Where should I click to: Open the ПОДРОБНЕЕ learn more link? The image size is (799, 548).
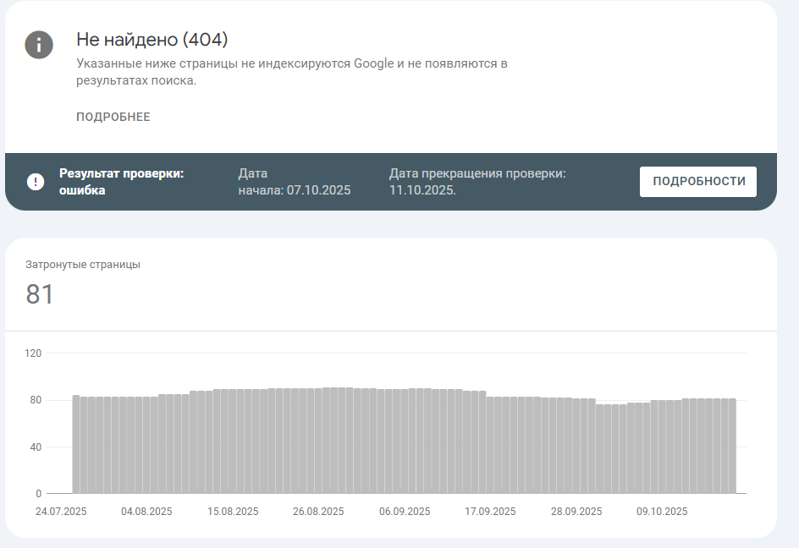[113, 117]
